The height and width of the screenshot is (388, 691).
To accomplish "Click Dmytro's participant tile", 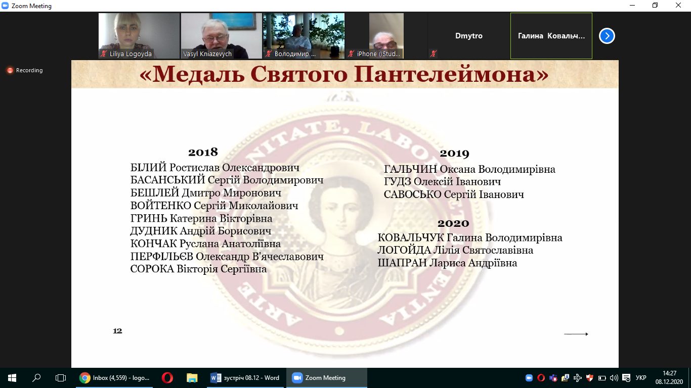I will [x=468, y=36].
